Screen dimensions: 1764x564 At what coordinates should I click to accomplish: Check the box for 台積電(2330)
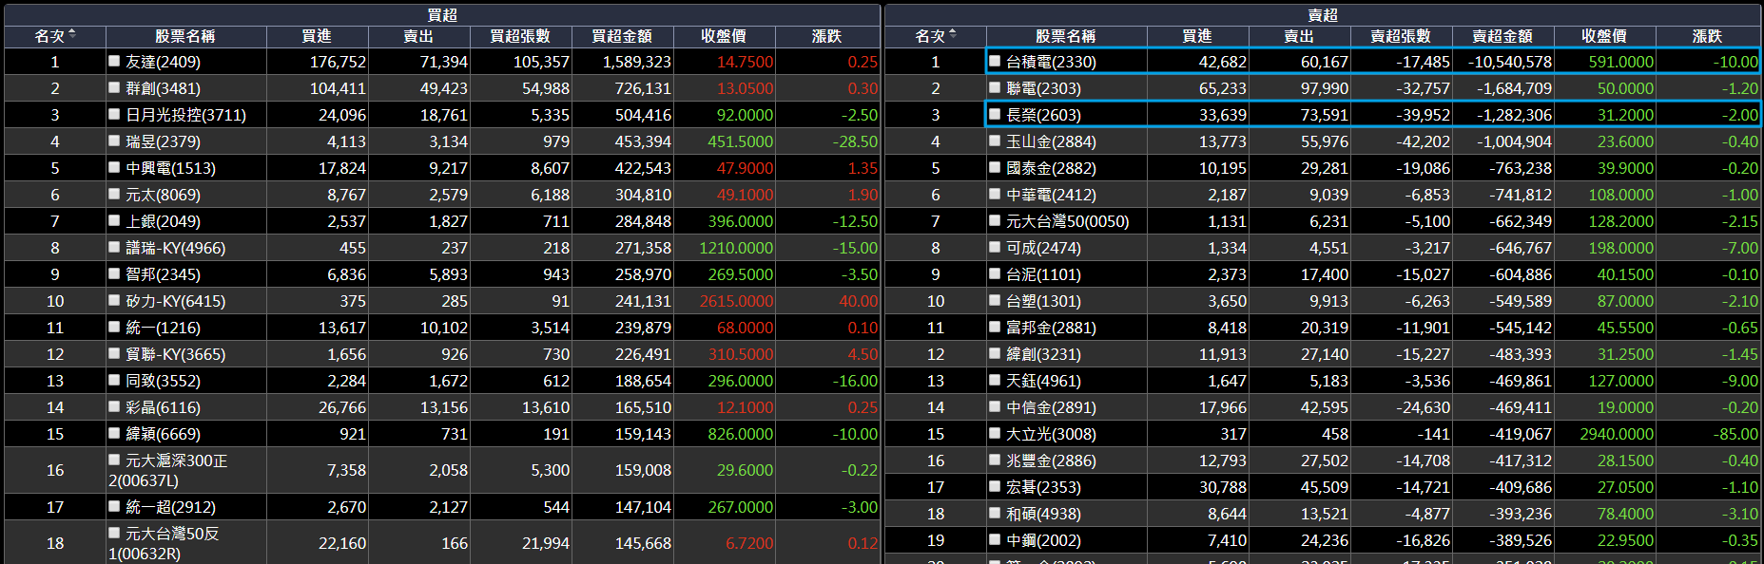point(995,61)
